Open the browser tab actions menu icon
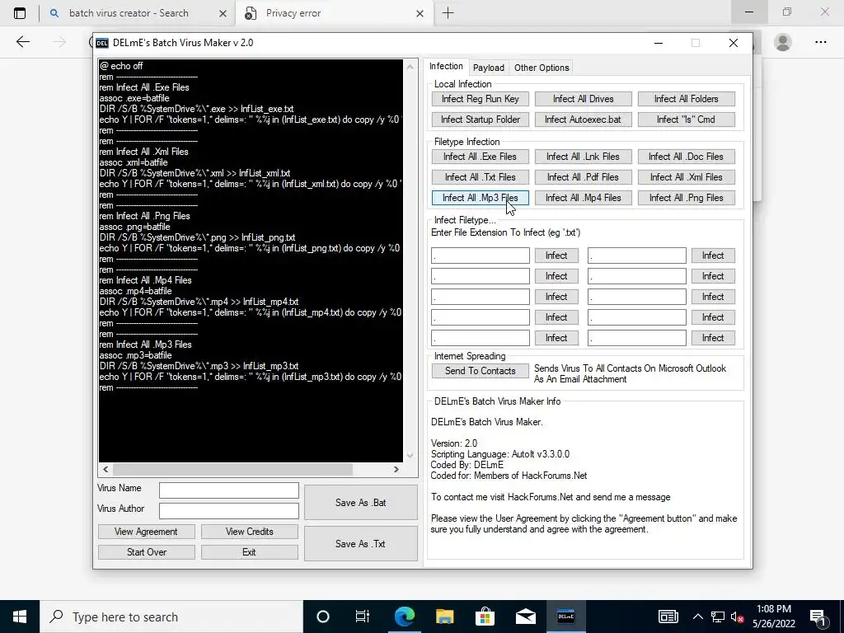 20,13
